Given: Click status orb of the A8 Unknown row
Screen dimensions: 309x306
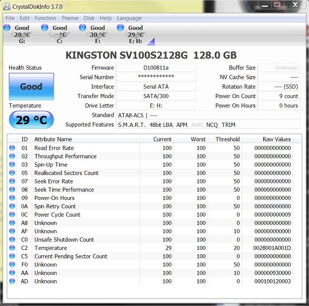Looking at the screenshot, I should click(x=12, y=223).
